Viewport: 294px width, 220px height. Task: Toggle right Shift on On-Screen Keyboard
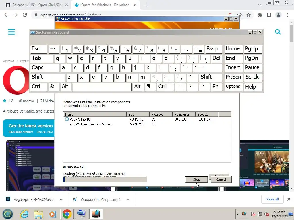click(211, 77)
